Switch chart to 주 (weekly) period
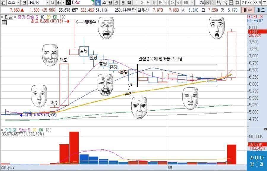 point(104,3)
